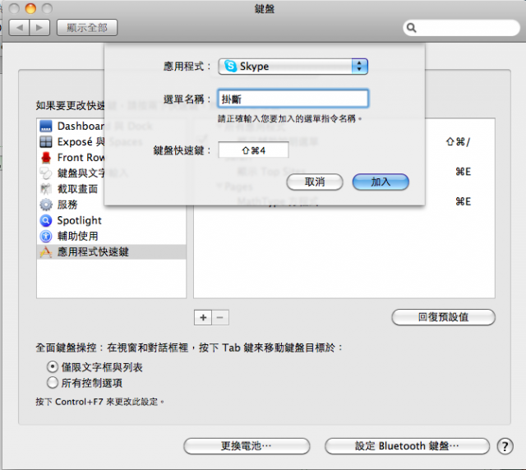This screenshot has height=470, width=526.
Task: Click the 截取畫面 screenshot icon
Action: [46, 189]
